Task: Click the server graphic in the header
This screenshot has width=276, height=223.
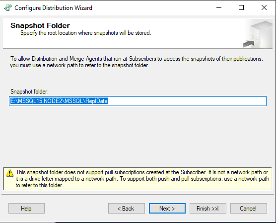Action: click(258, 34)
